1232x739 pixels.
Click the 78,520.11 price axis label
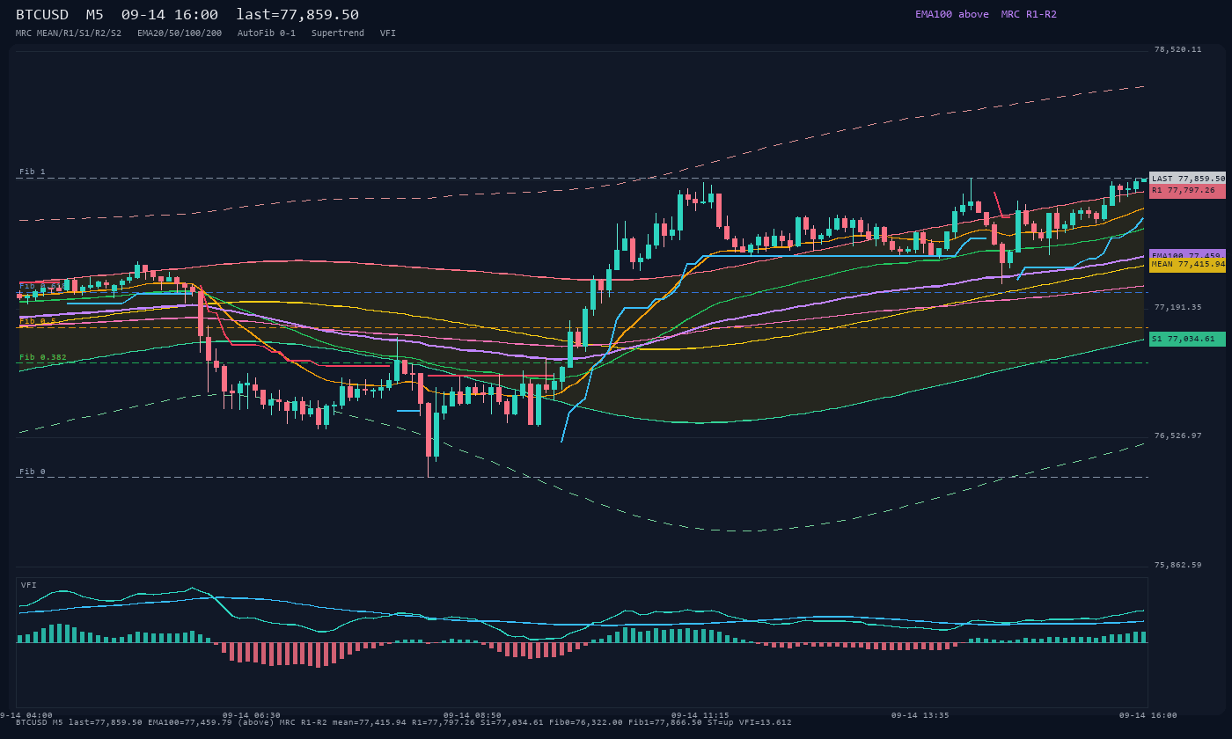1177,49
